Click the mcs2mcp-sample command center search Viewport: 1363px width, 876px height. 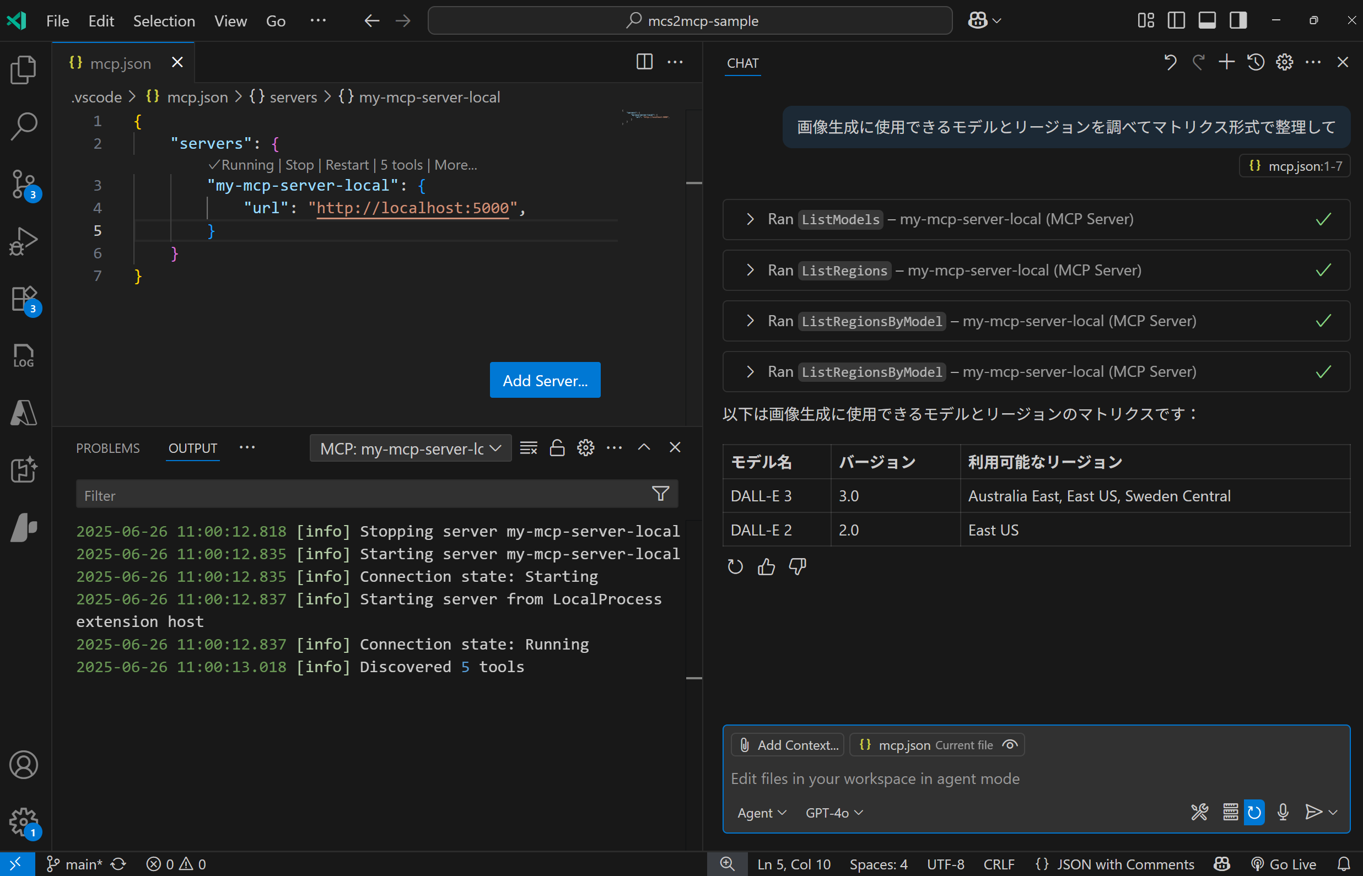click(690, 20)
